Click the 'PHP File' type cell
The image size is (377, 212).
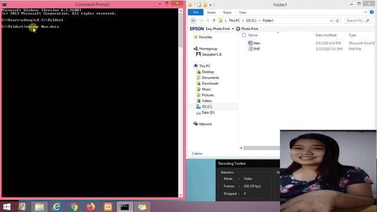[x=355, y=49]
